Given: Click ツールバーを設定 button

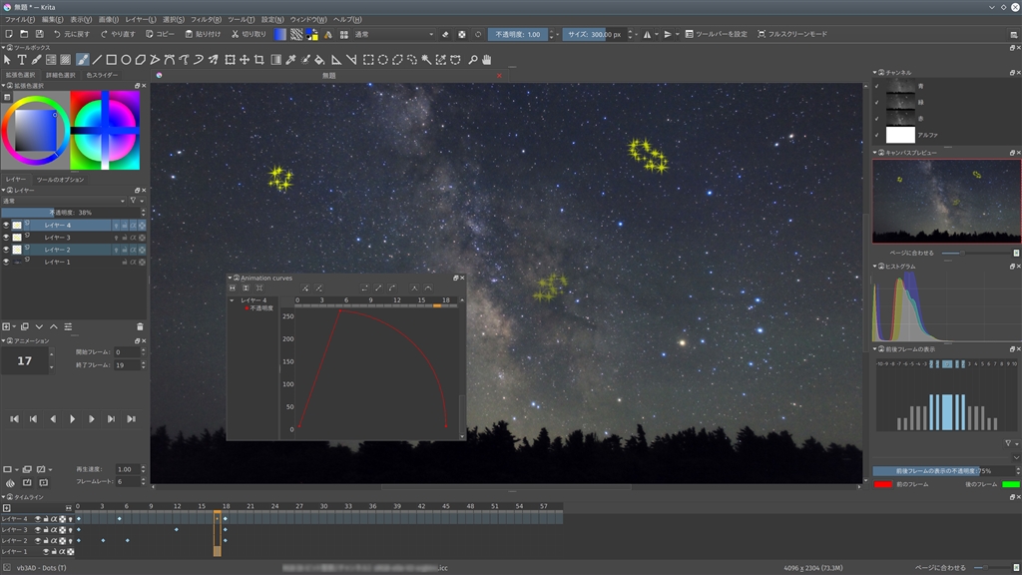Looking at the screenshot, I should [714, 34].
